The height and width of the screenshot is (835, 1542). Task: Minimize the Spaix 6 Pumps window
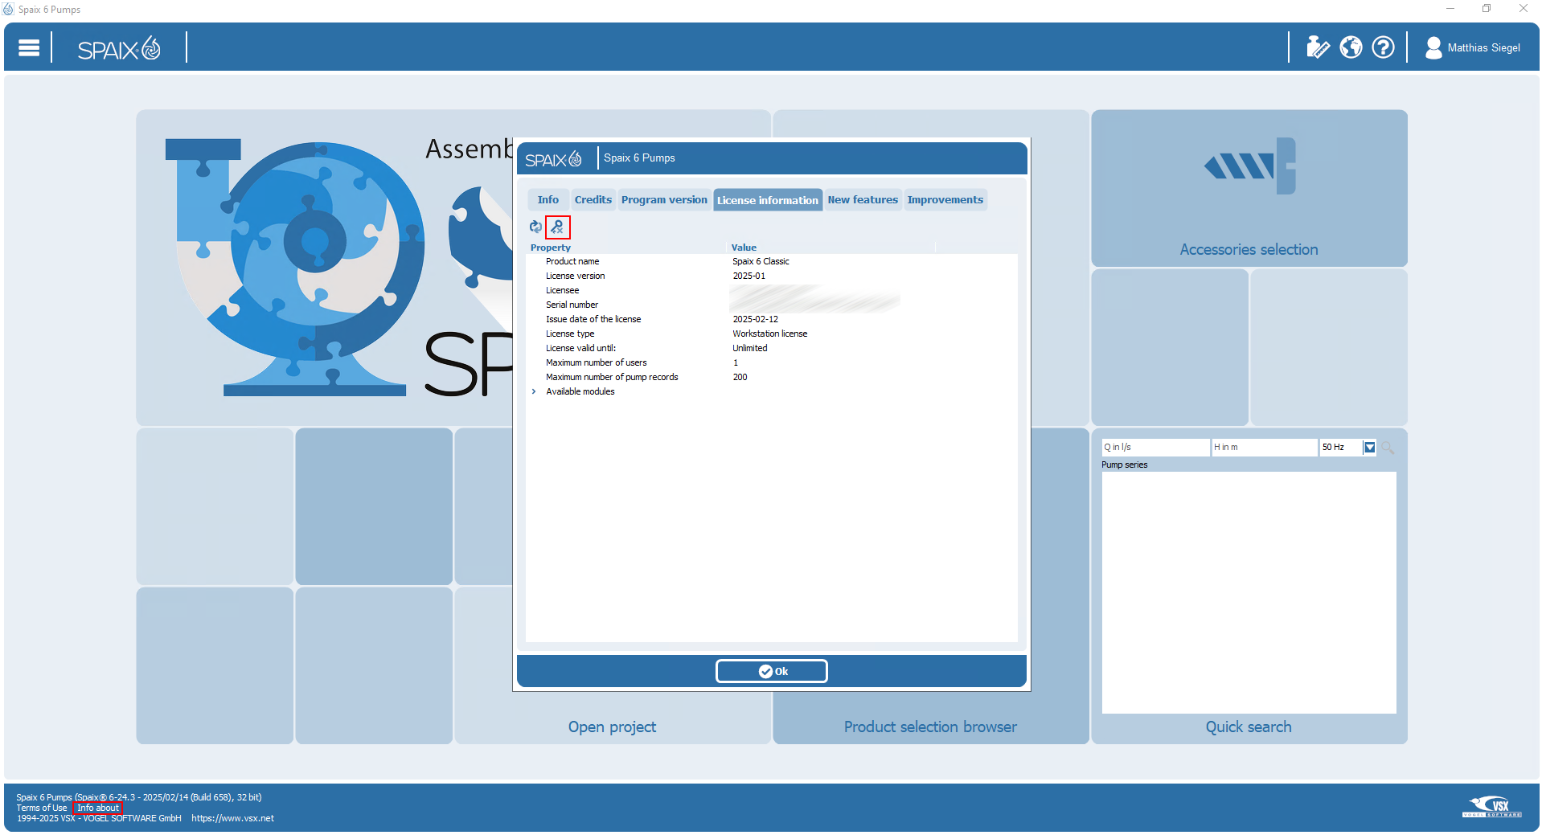1450,9
